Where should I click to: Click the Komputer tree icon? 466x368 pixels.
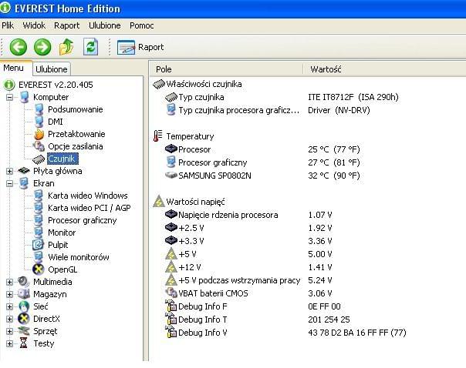click(25, 97)
